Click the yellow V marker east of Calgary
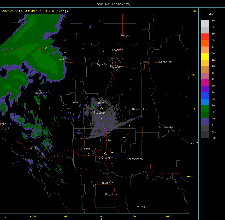The width and height of the screenshot is (225, 220). coord(112,153)
